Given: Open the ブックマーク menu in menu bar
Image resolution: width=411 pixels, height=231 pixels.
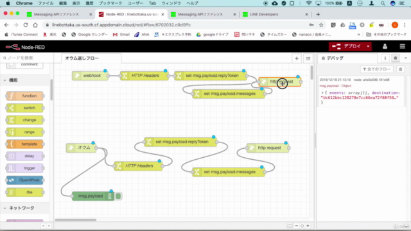Looking at the screenshot, I should [x=110, y=3].
